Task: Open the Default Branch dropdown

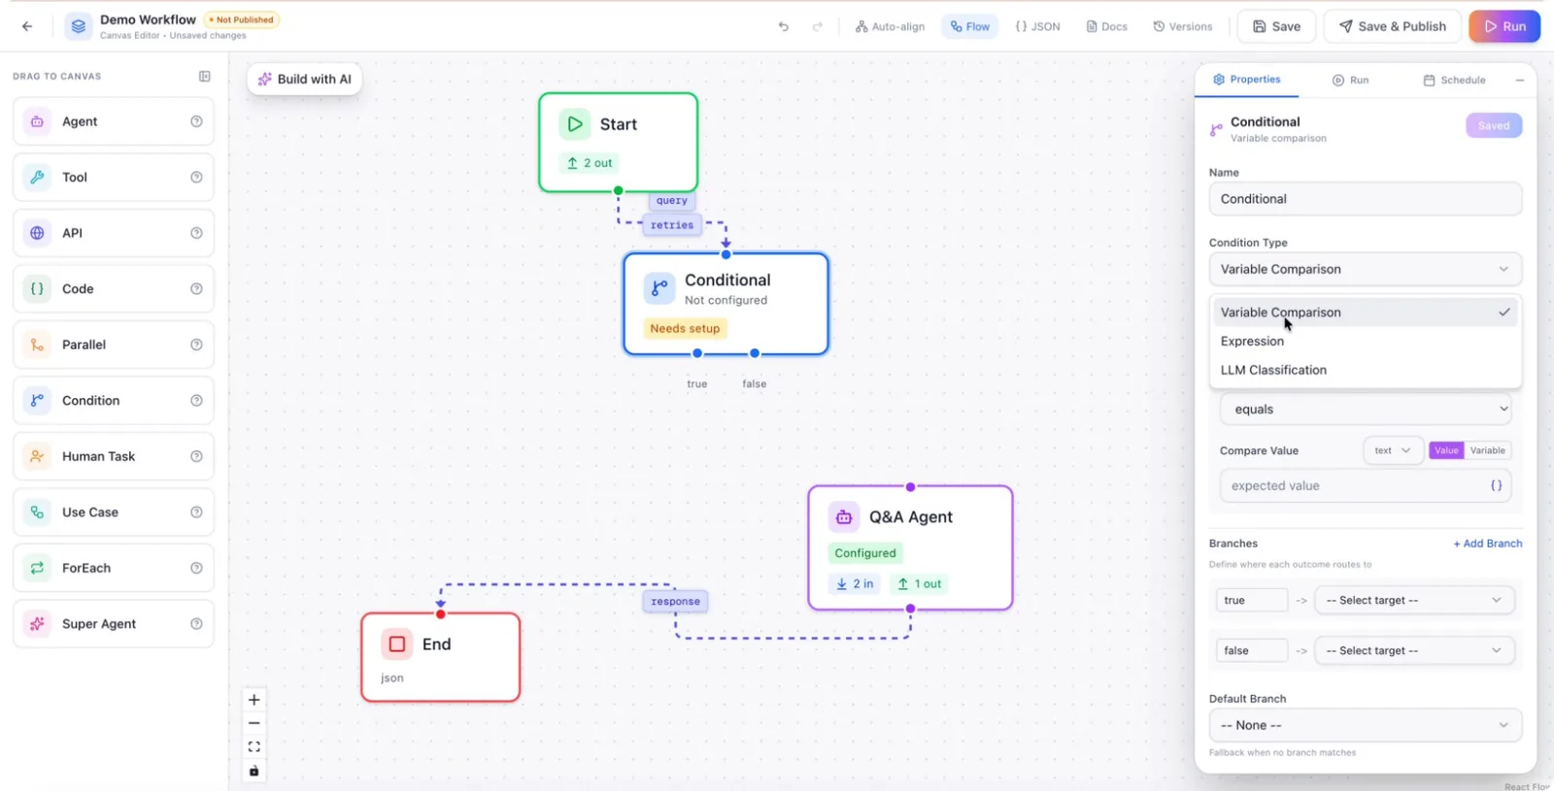Action: (x=1365, y=725)
